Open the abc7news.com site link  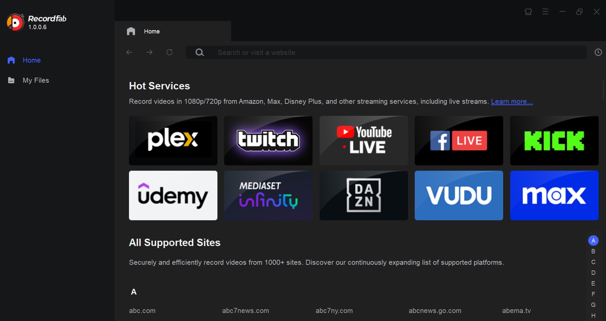(246, 311)
